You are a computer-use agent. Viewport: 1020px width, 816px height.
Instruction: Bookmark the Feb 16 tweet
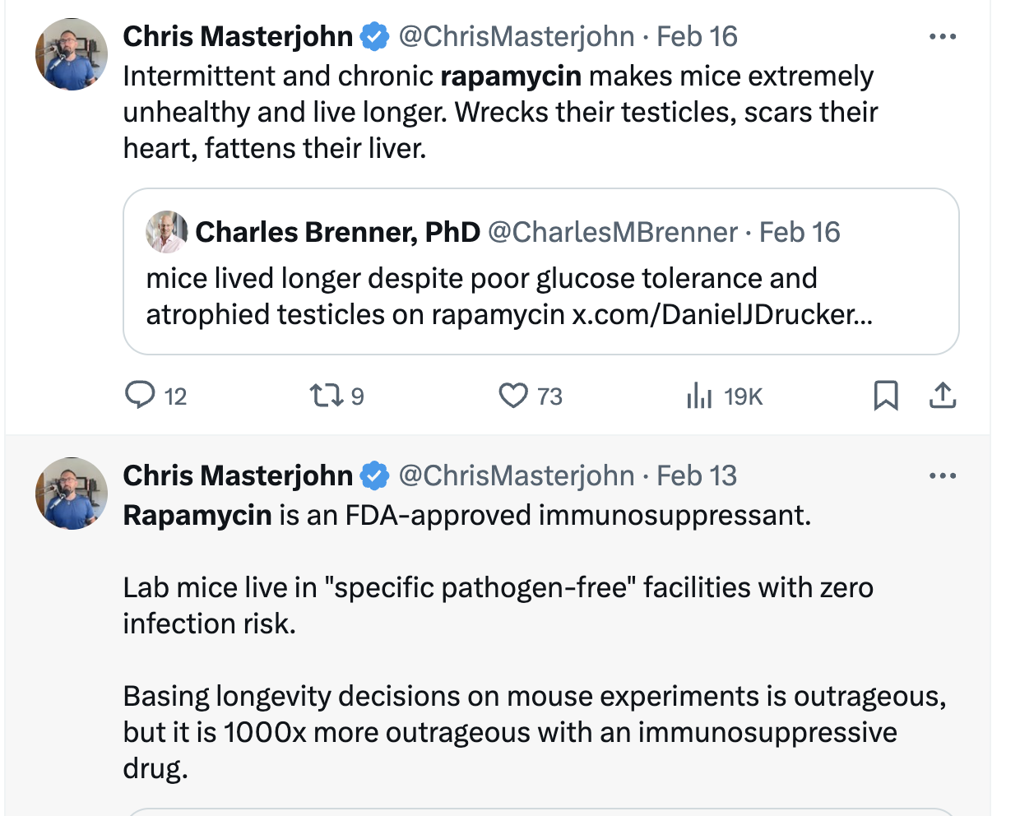coord(885,396)
